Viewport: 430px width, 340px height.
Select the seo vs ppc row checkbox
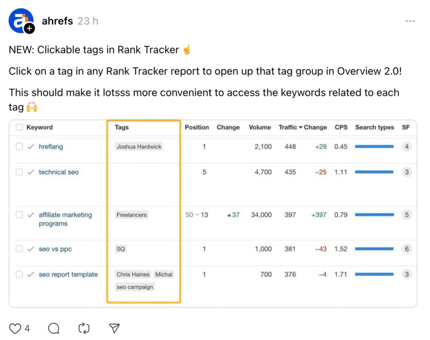[x=19, y=249]
